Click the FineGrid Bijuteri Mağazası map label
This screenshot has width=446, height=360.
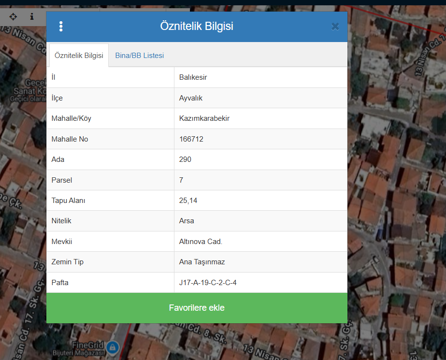point(87,349)
